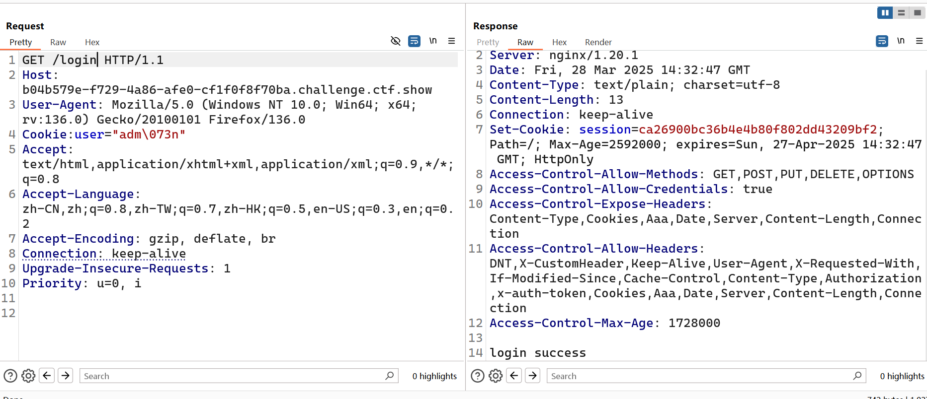927x399 pixels.
Task: Switch Request view to Raw tab
Action: click(x=58, y=42)
